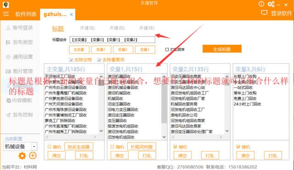
Task: Uncheck 随机 checkbox under 变量2 list
Action: (175, 147)
